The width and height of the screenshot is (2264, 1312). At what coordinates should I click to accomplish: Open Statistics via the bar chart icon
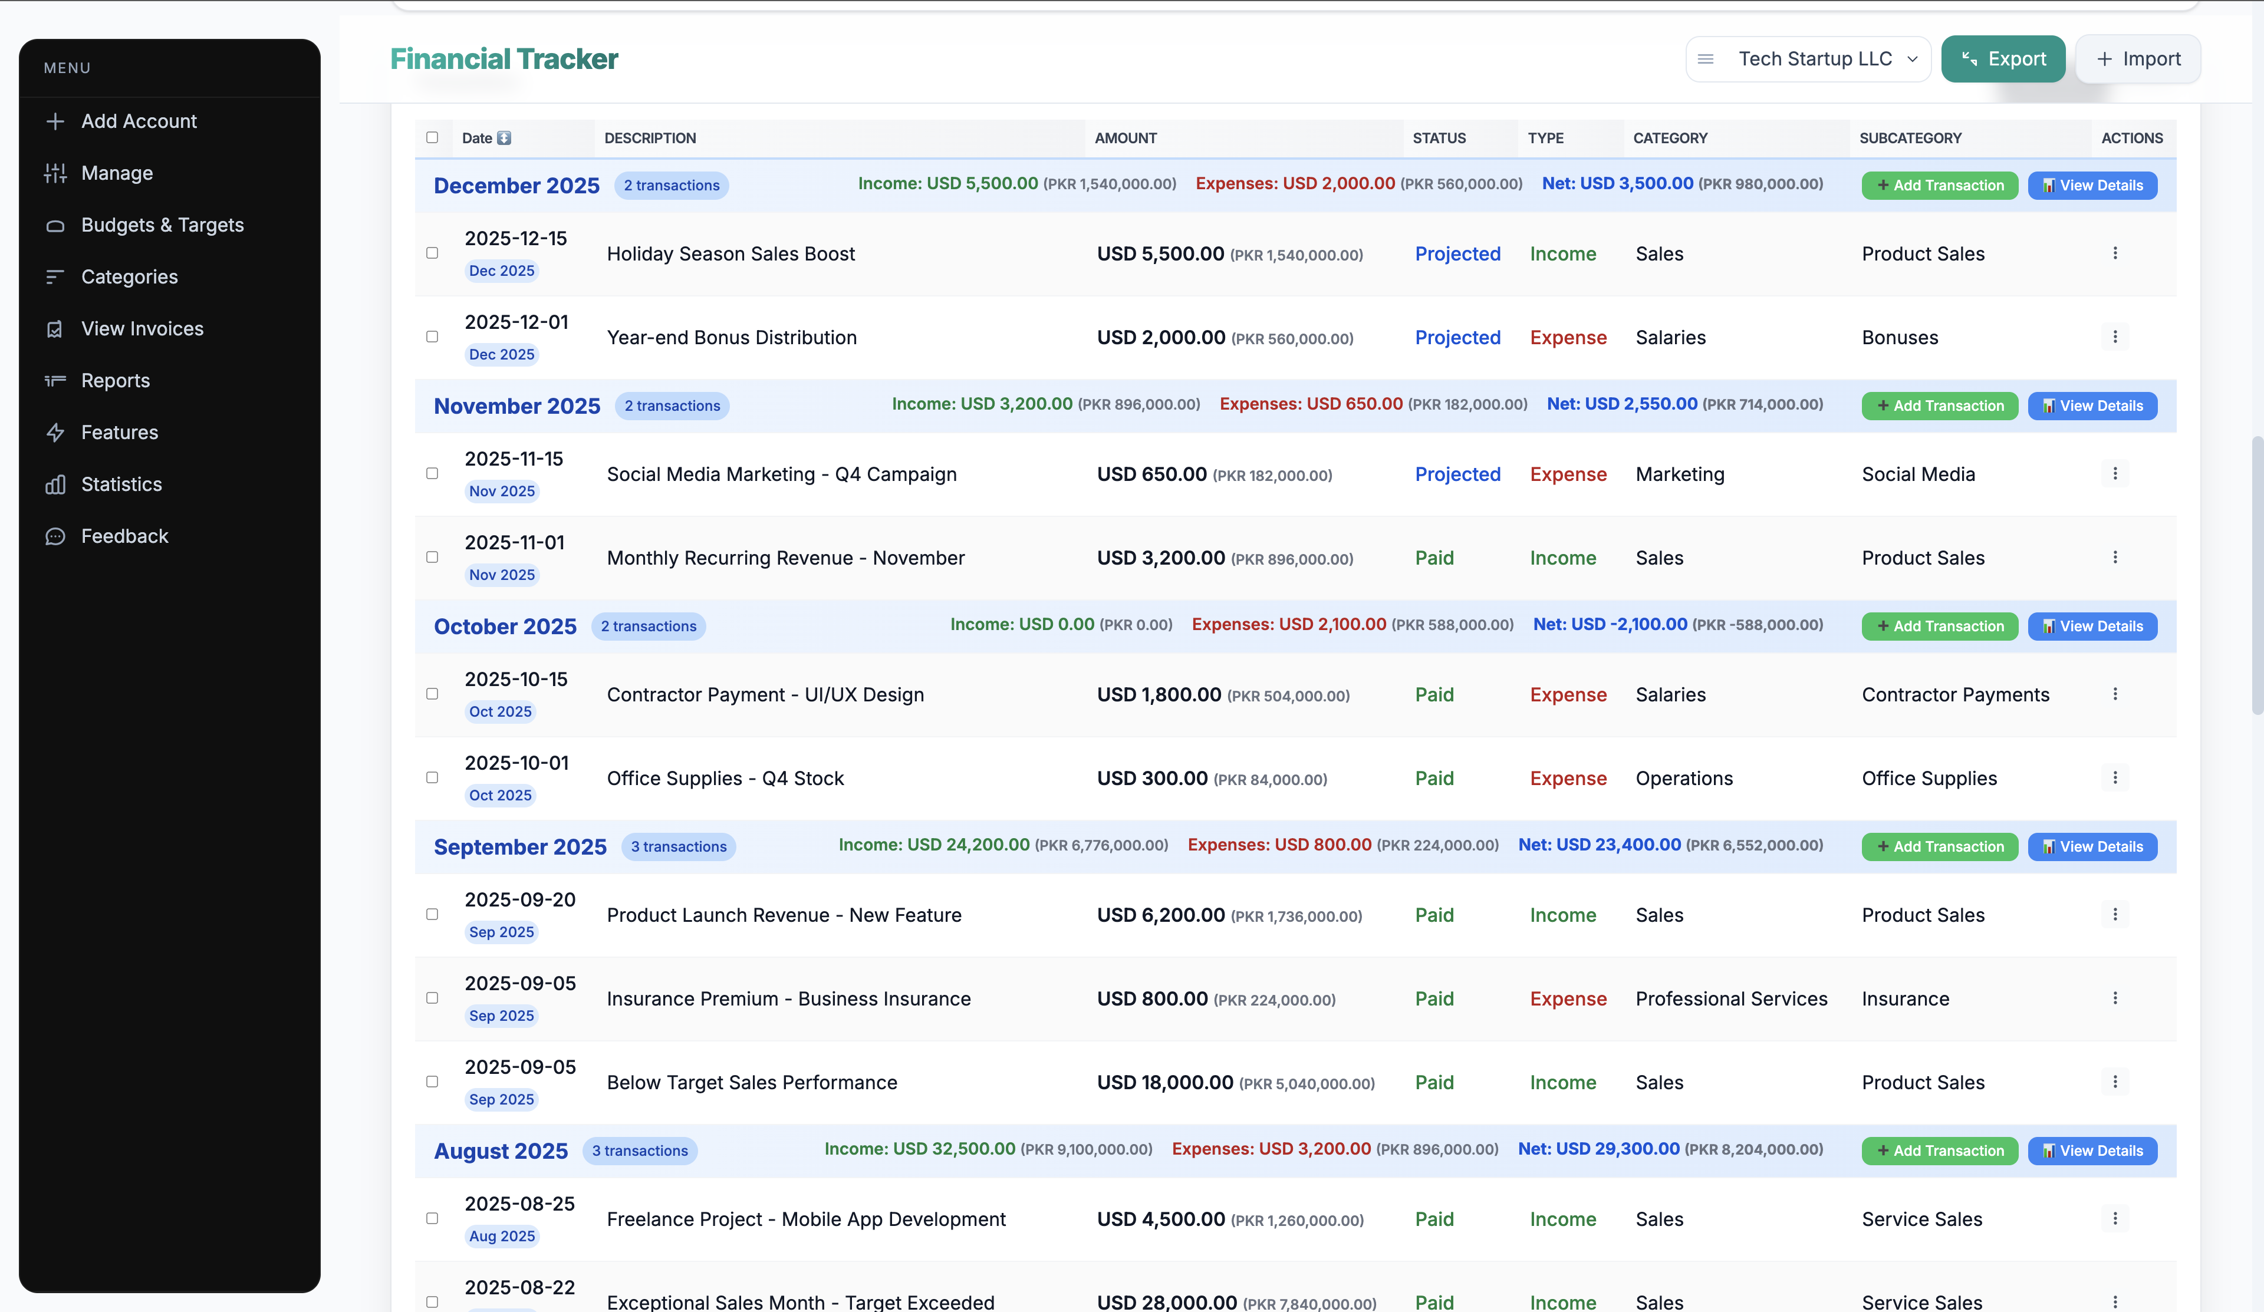[55, 484]
